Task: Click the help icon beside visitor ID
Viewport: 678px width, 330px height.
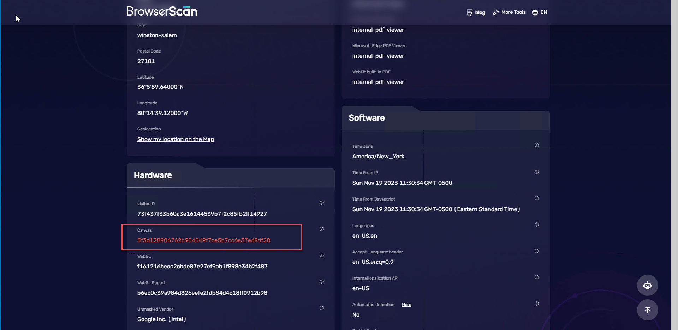Action: tap(321, 203)
